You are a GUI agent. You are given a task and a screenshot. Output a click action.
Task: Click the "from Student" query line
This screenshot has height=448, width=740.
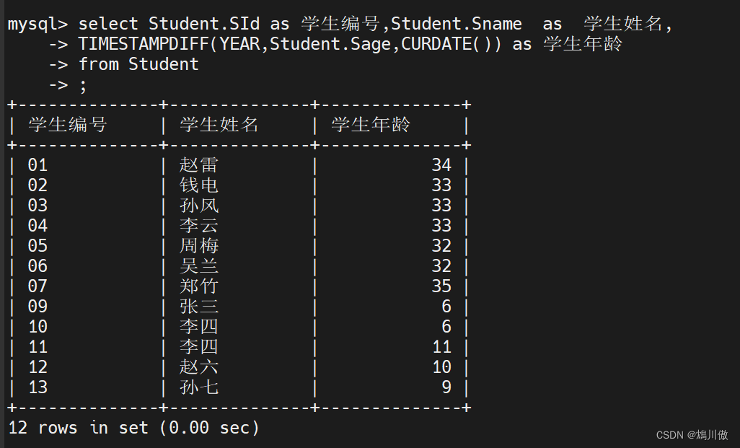click(138, 64)
